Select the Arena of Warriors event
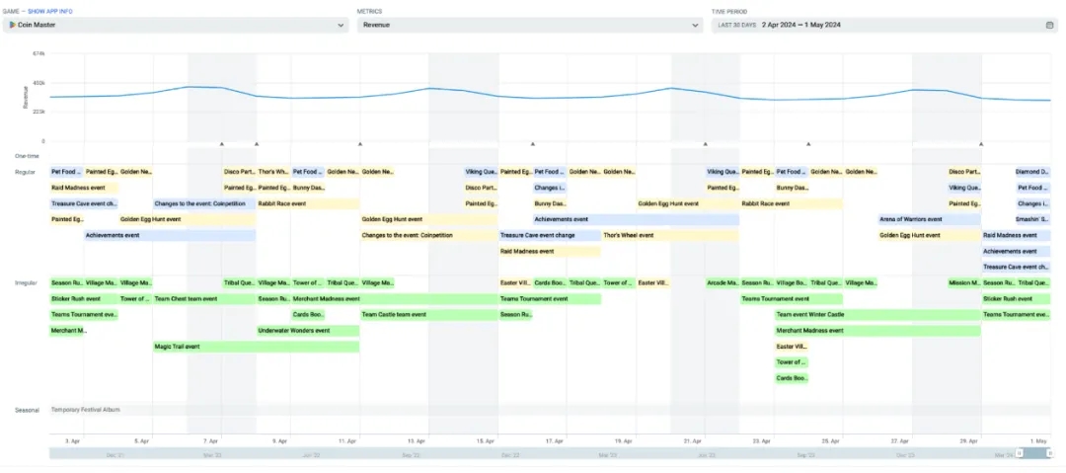The image size is (1066, 473). coord(928,219)
